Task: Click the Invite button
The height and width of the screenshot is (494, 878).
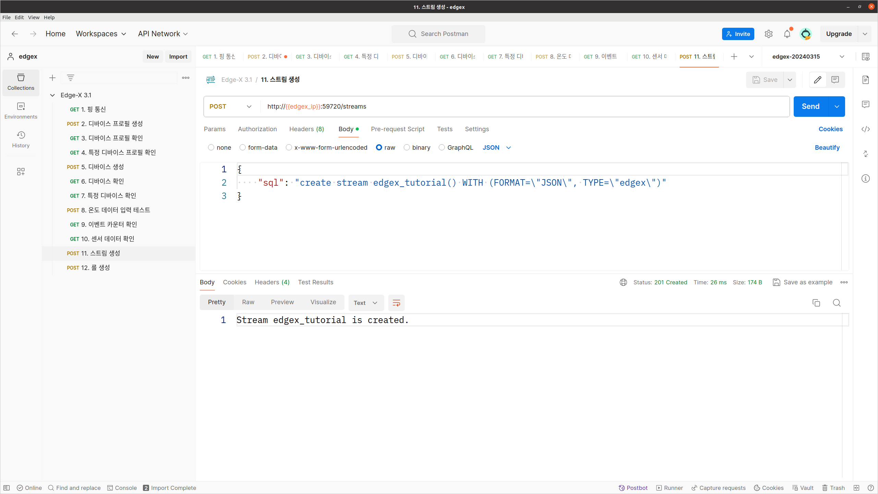Action: point(738,34)
